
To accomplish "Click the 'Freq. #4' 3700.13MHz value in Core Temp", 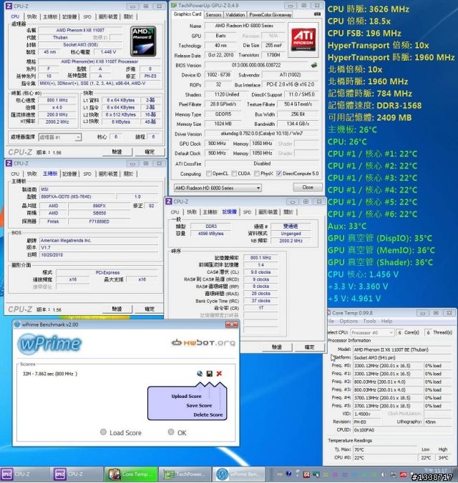I will tap(388, 398).
